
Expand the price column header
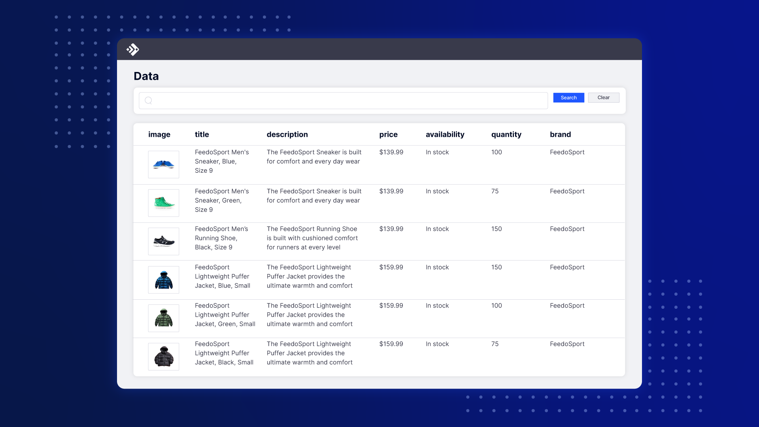(x=388, y=134)
